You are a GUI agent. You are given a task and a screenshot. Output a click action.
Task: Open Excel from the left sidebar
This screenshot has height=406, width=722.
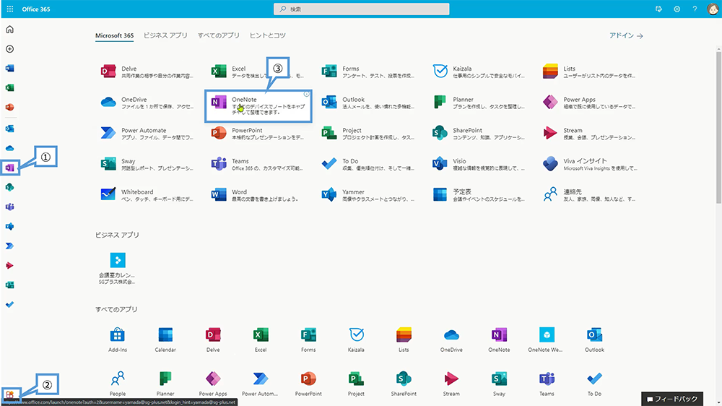9,87
